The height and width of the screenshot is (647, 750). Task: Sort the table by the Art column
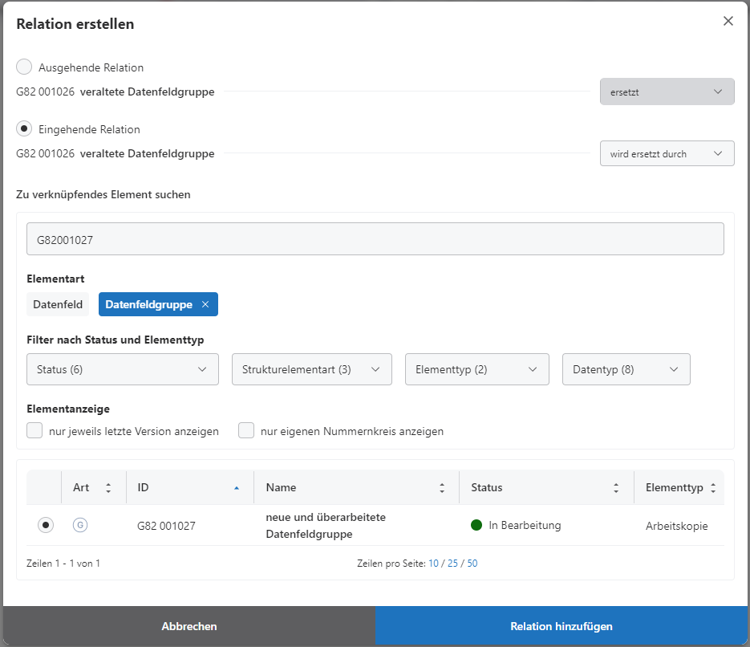tap(108, 488)
